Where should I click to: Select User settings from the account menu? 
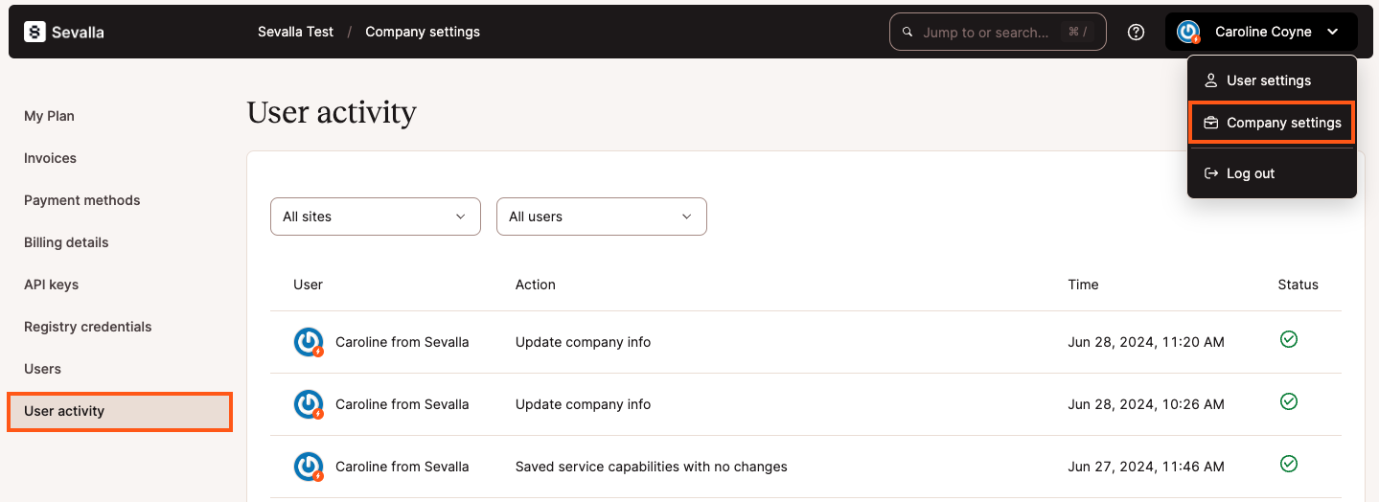click(1268, 80)
